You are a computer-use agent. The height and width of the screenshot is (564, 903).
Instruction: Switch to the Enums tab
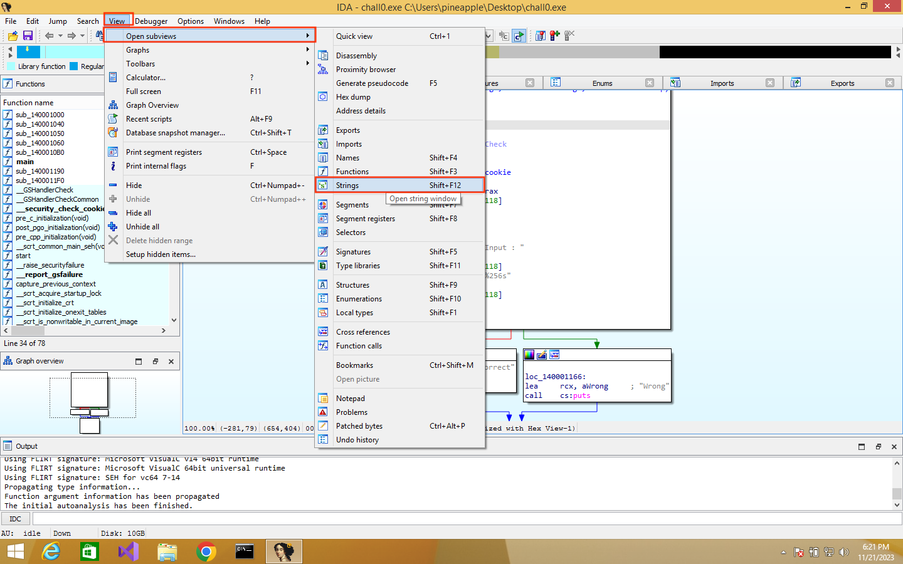pyautogui.click(x=602, y=83)
